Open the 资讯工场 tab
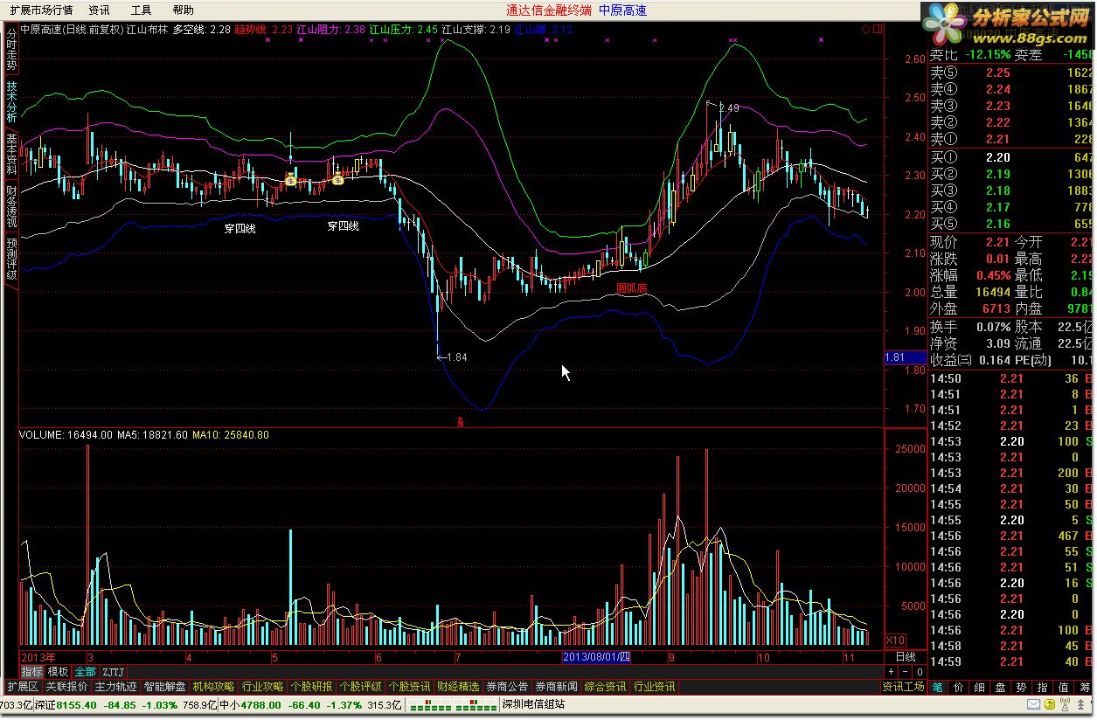This screenshot has width=1097, height=720. (x=903, y=687)
